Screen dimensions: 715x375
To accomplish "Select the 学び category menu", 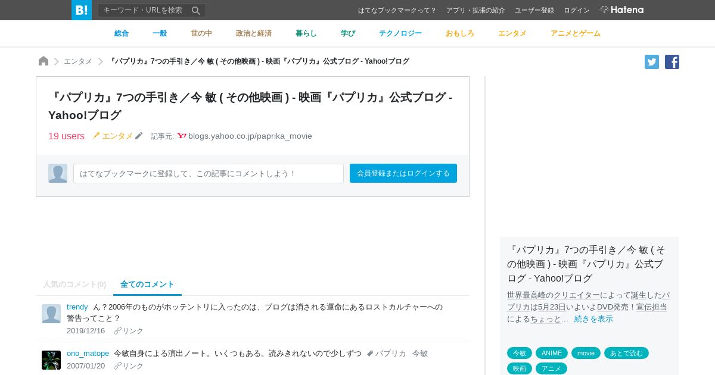I will (x=348, y=33).
